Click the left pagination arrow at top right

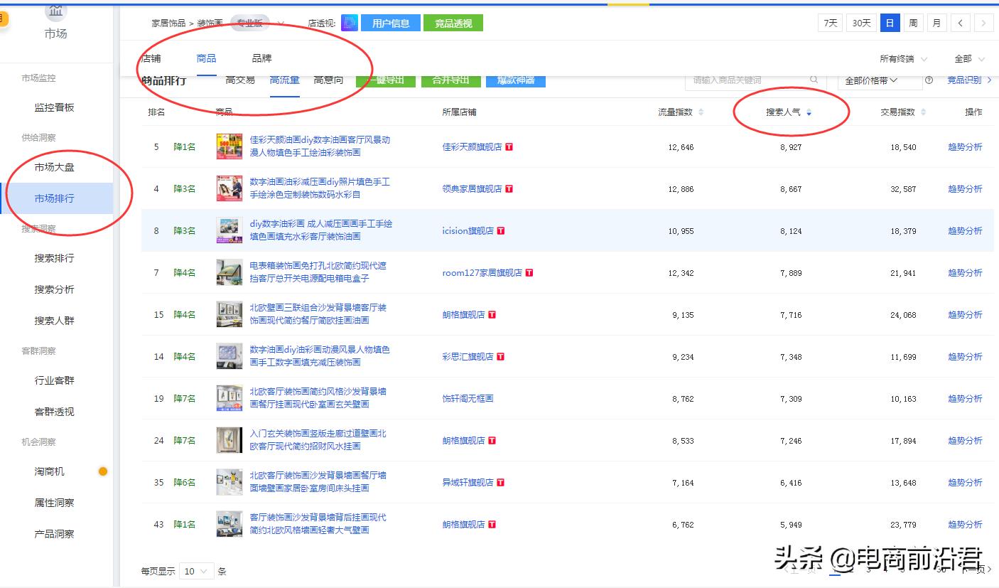960,22
